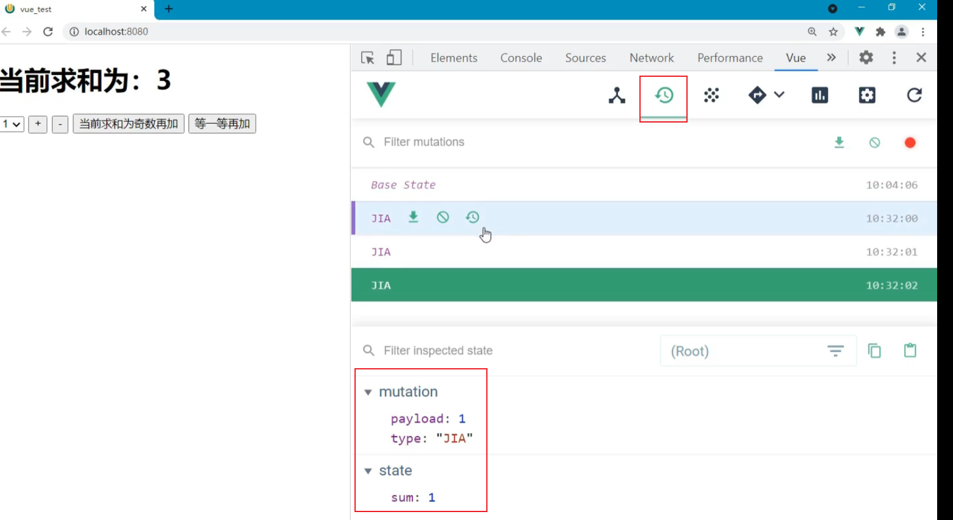The height and width of the screenshot is (520, 953).
Task: Open the Vue components inspector tab
Action: coord(617,95)
